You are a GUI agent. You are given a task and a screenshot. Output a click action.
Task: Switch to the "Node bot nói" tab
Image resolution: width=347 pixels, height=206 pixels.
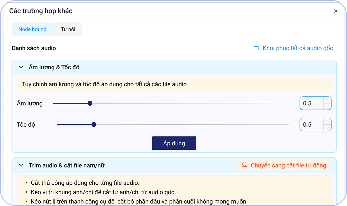33,29
